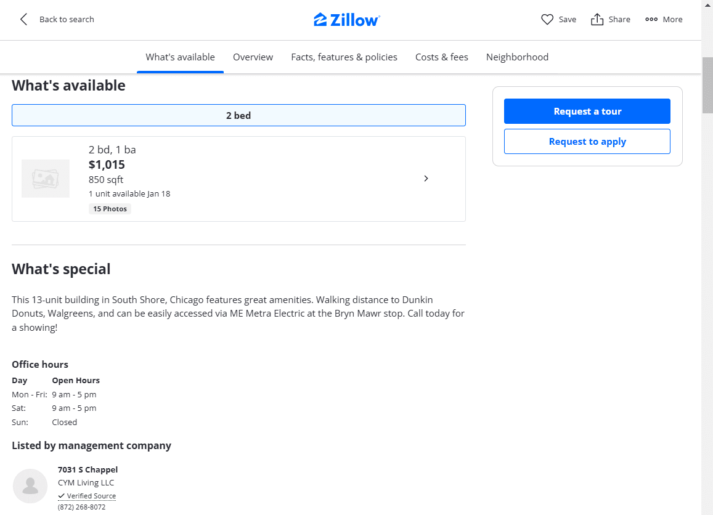The image size is (713, 515).
Task: Click the management company avatar icon
Action: click(30, 486)
